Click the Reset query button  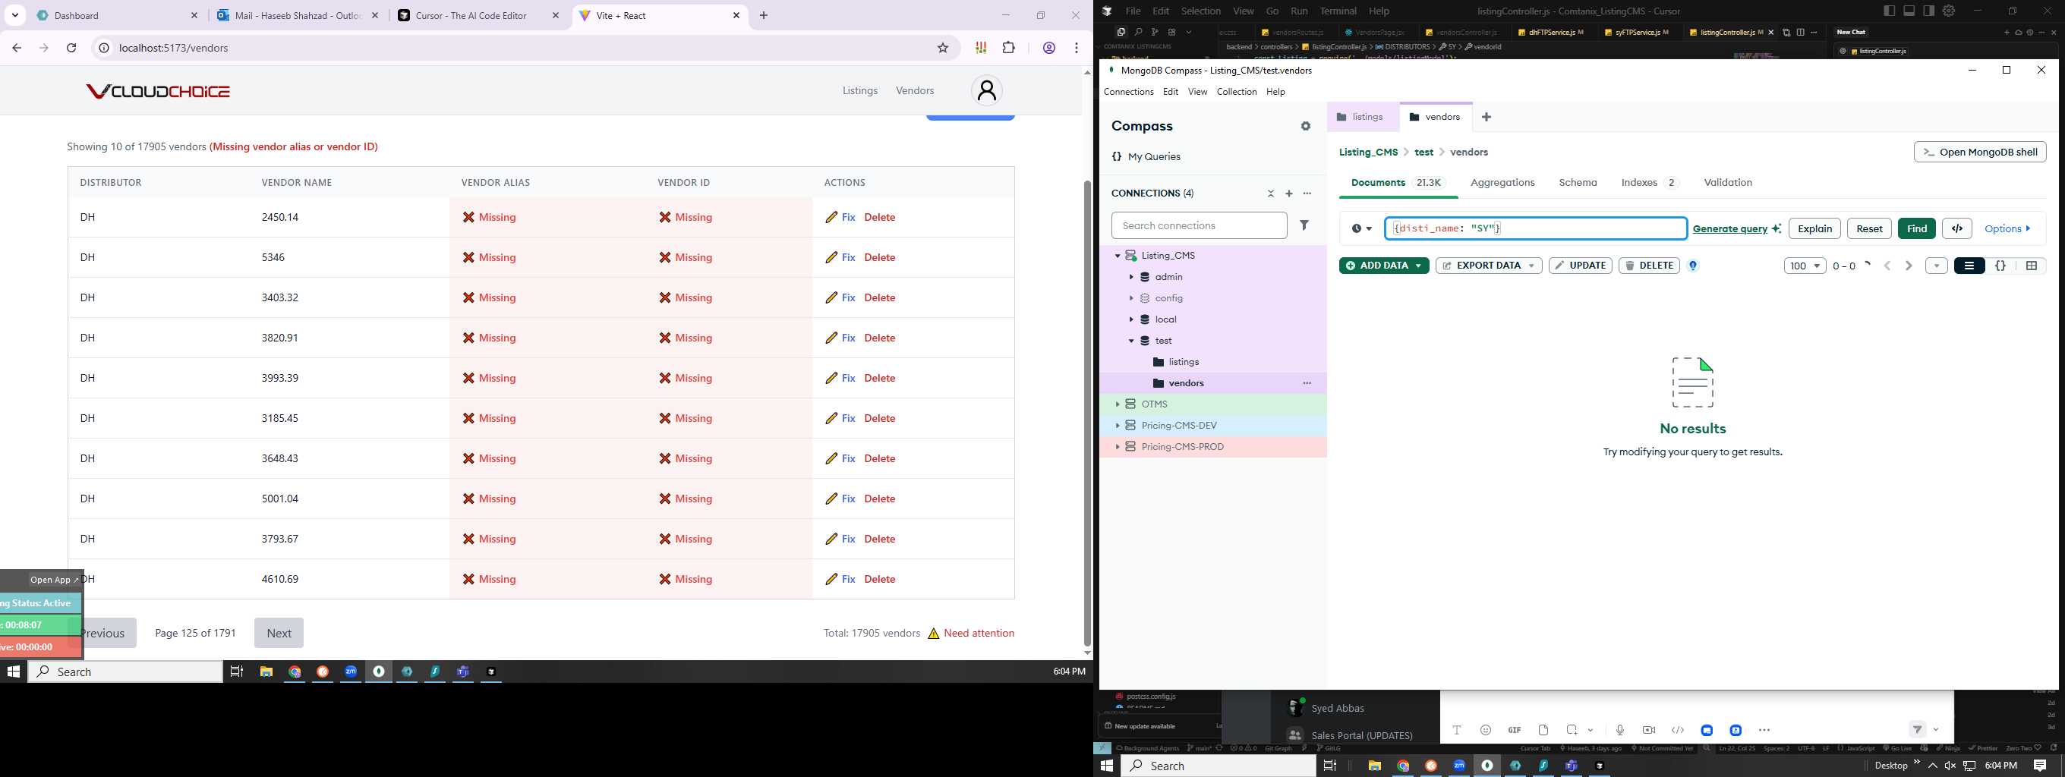tap(1869, 228)
